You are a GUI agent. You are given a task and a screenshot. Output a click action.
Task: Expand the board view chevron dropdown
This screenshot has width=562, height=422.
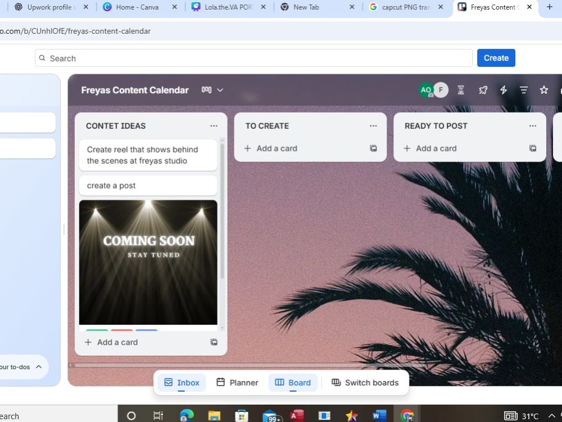[220, 90]
